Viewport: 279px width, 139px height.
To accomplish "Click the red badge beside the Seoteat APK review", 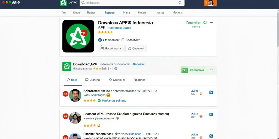I will pyautogui.click(x=65, y=116).
